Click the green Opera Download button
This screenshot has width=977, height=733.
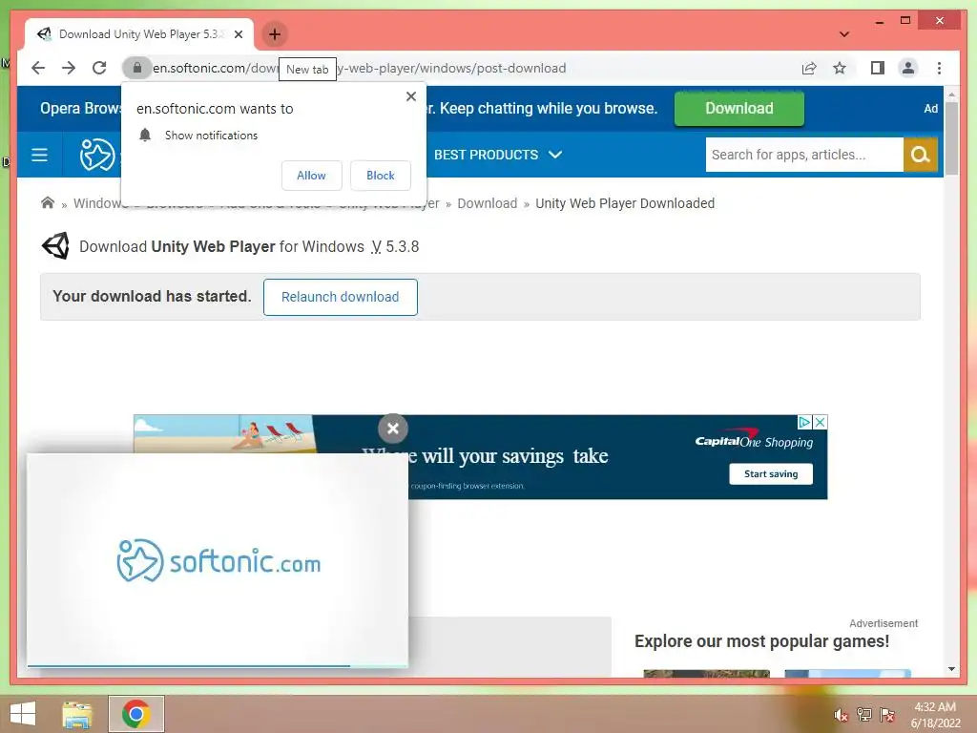tap(739, 109)
